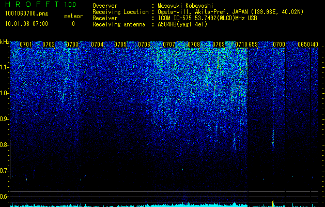Click the date stamp 10.01.06 07:00

pos(26,24)
